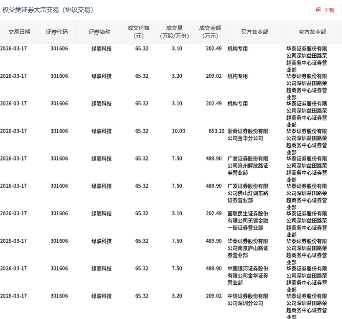
Task: Click buyer 广发证券股份有限公司佛山灯湖东路证券营业部
Action: click(248, 193)
